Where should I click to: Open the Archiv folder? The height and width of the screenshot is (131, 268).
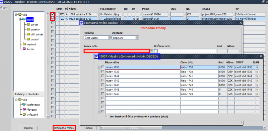click(x=28, y=49)
